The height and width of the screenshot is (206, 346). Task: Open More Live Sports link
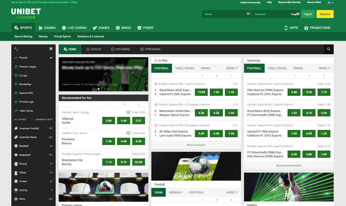[x=196, y=145]
